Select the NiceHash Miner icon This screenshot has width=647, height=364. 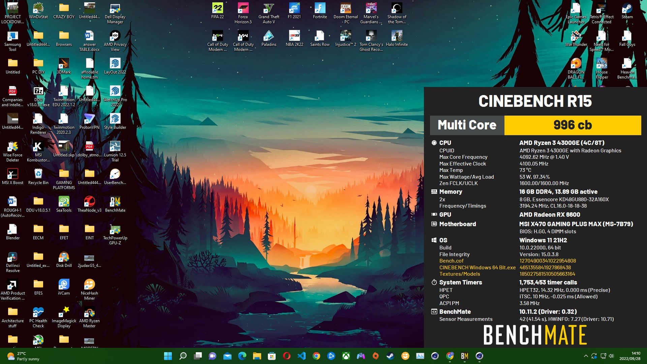(x=89, y=290)
